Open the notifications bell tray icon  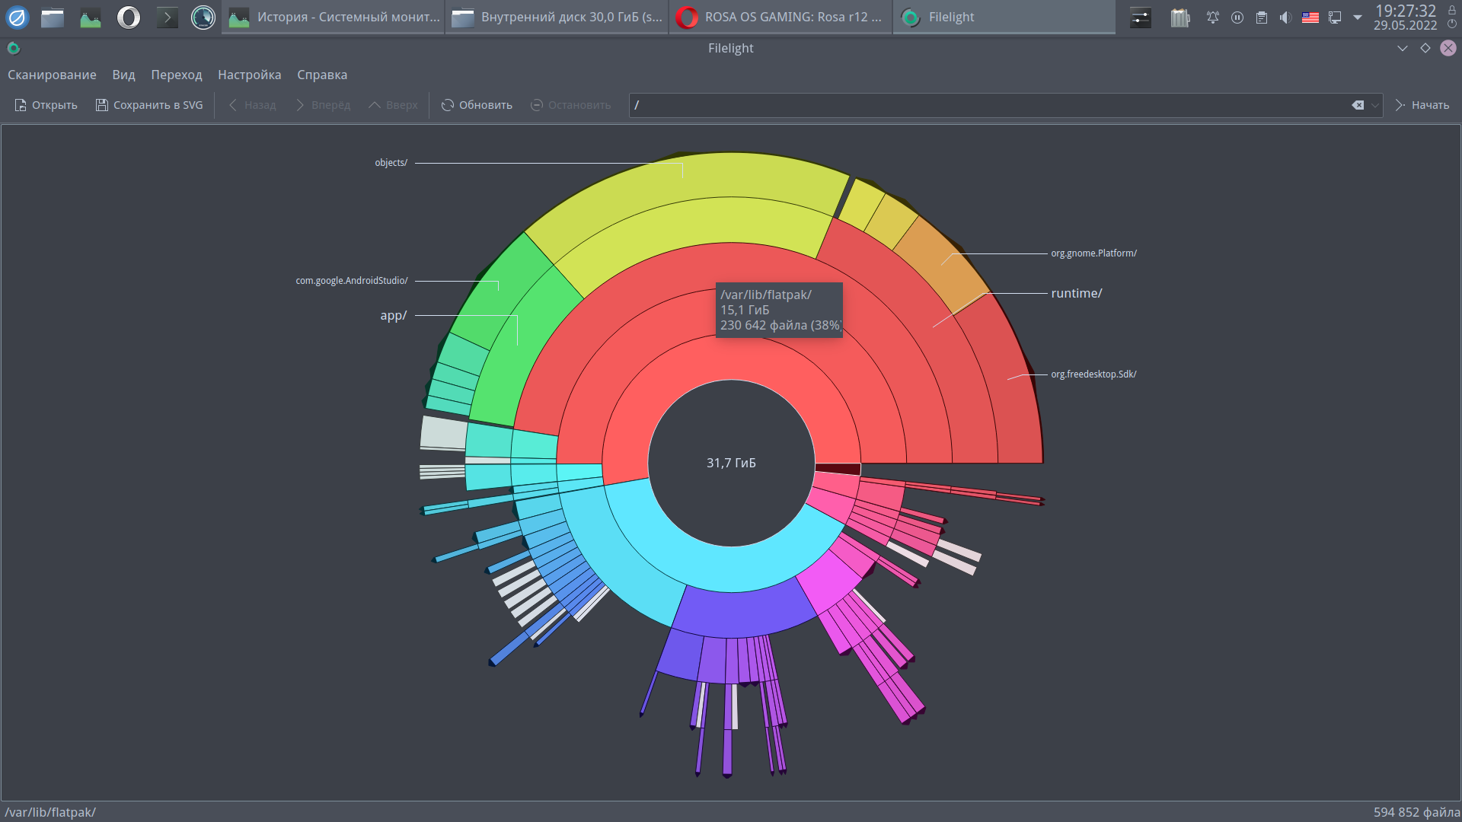tap(1213, 17)
